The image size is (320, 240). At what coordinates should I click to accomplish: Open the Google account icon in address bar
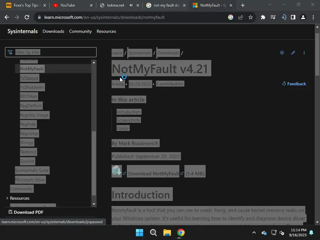click(230, 17)
